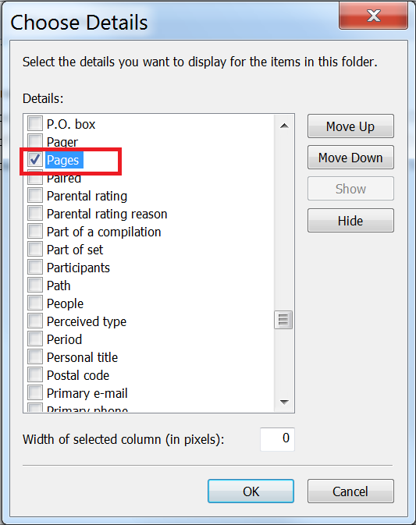Check the P.O. box checkbox
Screen dimensions: 416x525
35,123
